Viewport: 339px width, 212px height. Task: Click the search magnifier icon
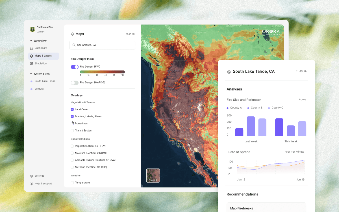74,45
